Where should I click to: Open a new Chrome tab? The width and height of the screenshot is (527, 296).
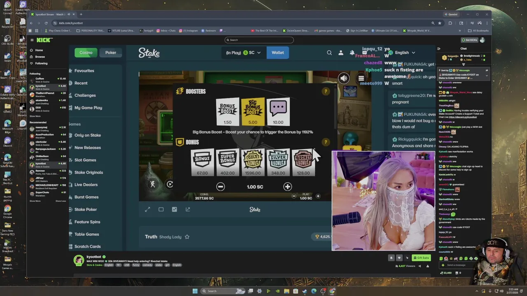click(81, 14)
